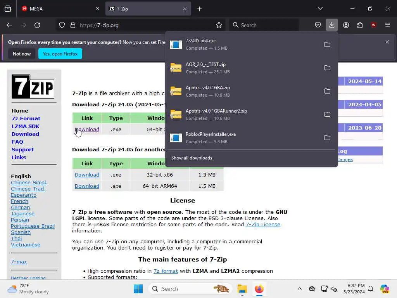Switch to the 7-Zip tab
Screen dimensions: 397x298
point(148,9)
